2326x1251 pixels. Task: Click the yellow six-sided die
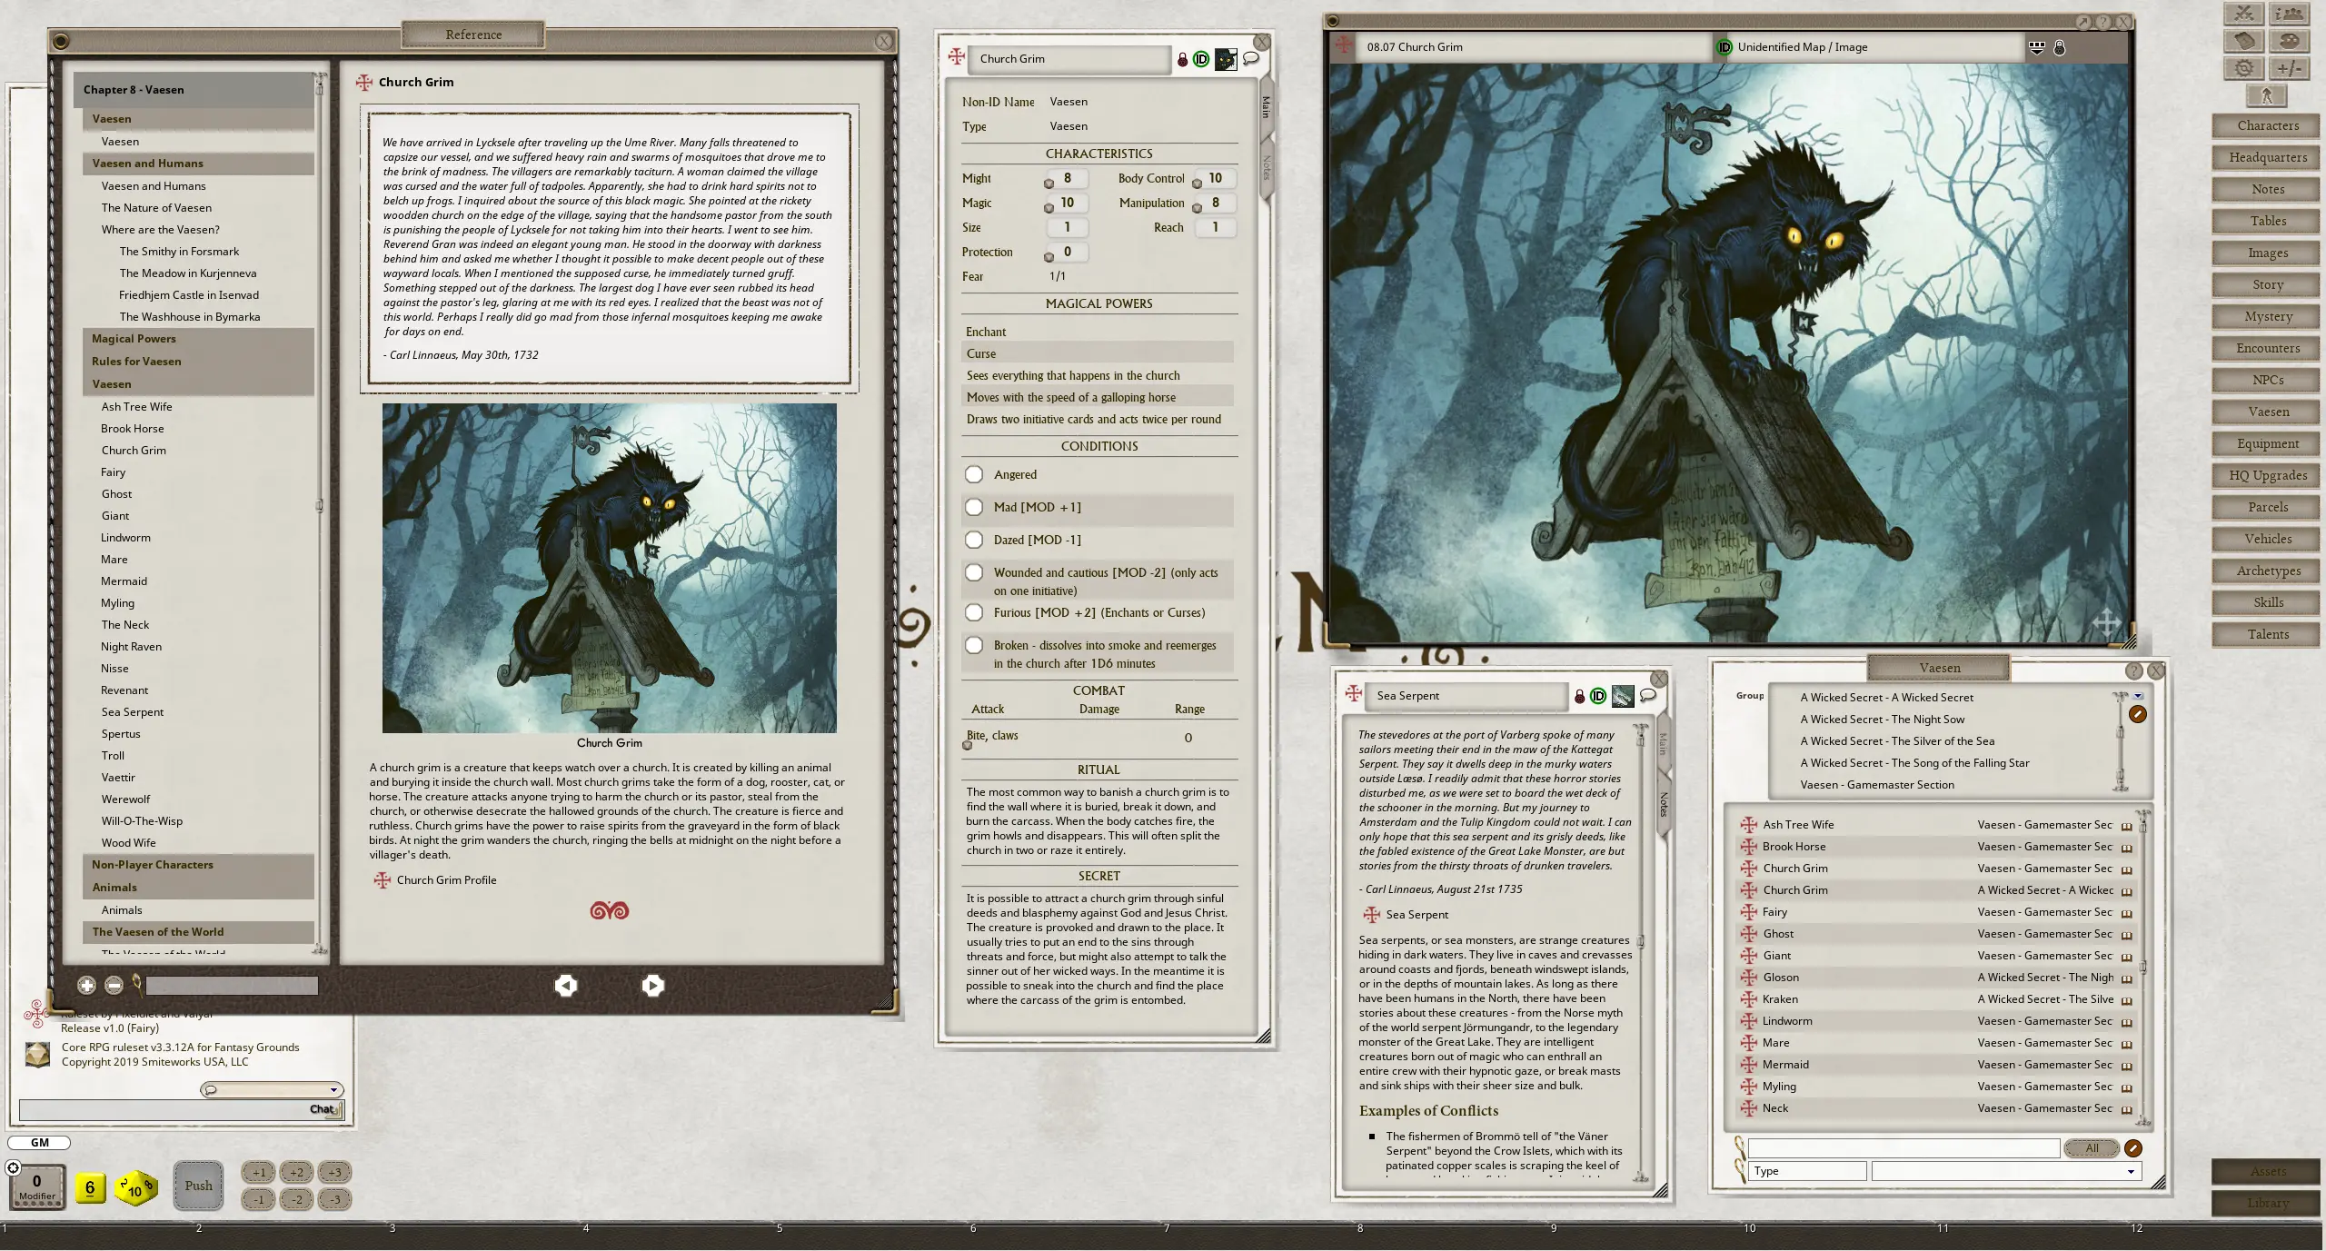pyautogui.click(x=90, y=1187)
